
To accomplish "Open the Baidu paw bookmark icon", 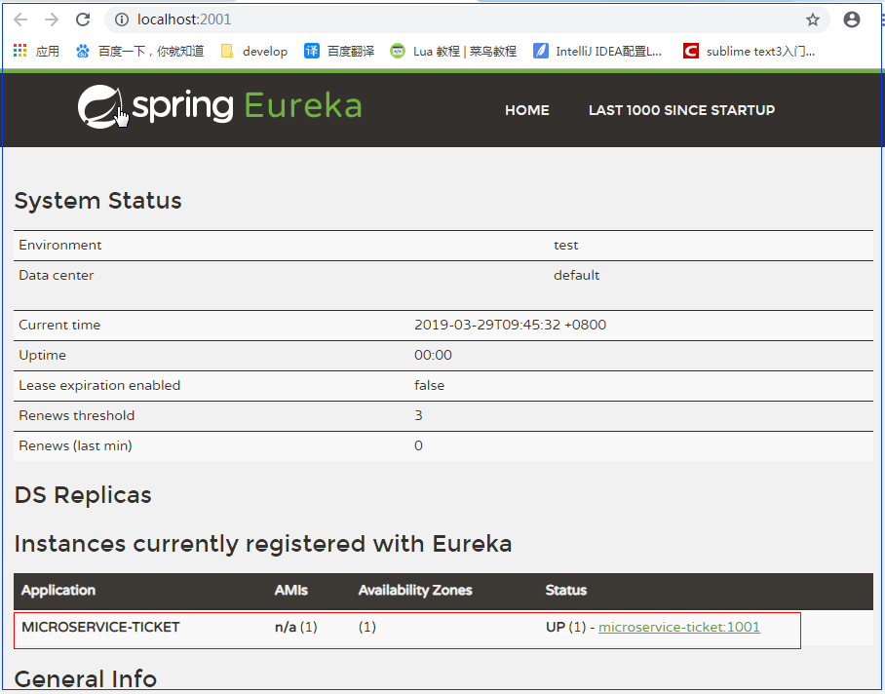I will pyautogui.click(x=83, y=52).
